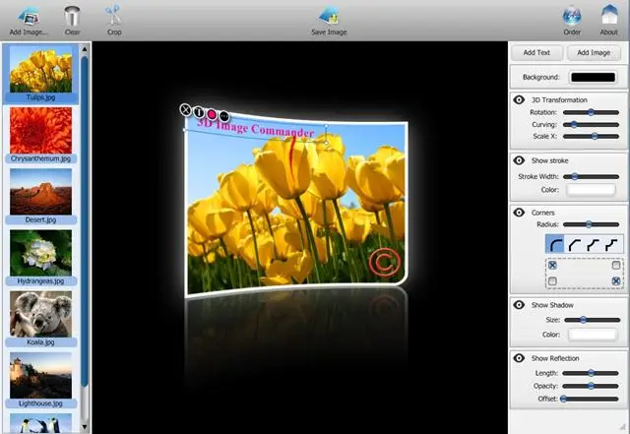This screenshot has height=434, width=630.
Task: Select the beveled corner style
Action: 575,244
